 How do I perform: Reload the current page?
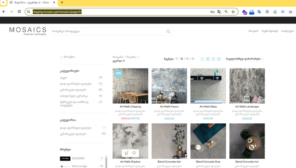pyautogui.click(x=19, y=12)
